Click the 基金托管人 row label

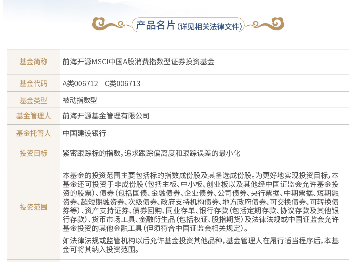click(x=34, y=133)
